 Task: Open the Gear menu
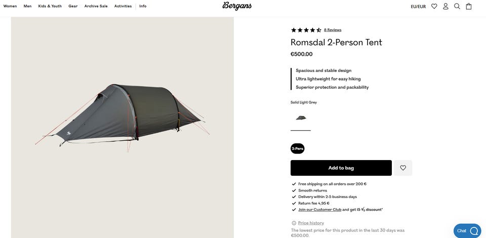click(73, 6)
